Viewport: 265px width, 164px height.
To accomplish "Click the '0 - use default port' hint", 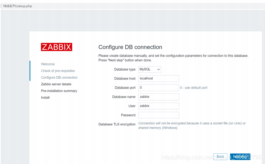I will pyautogui.click(x=193, y=88).
